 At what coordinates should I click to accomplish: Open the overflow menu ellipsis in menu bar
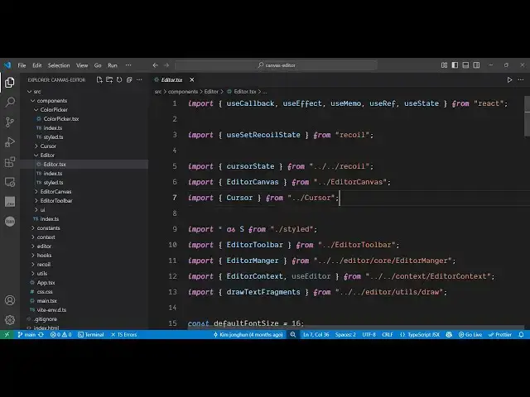(x=128, y=65)
